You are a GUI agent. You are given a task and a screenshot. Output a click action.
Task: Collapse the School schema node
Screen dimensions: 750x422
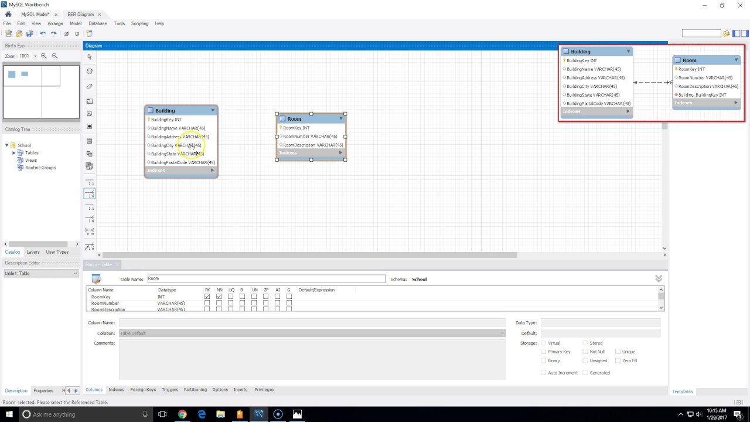pyautogui.click(x=7, y=145)
